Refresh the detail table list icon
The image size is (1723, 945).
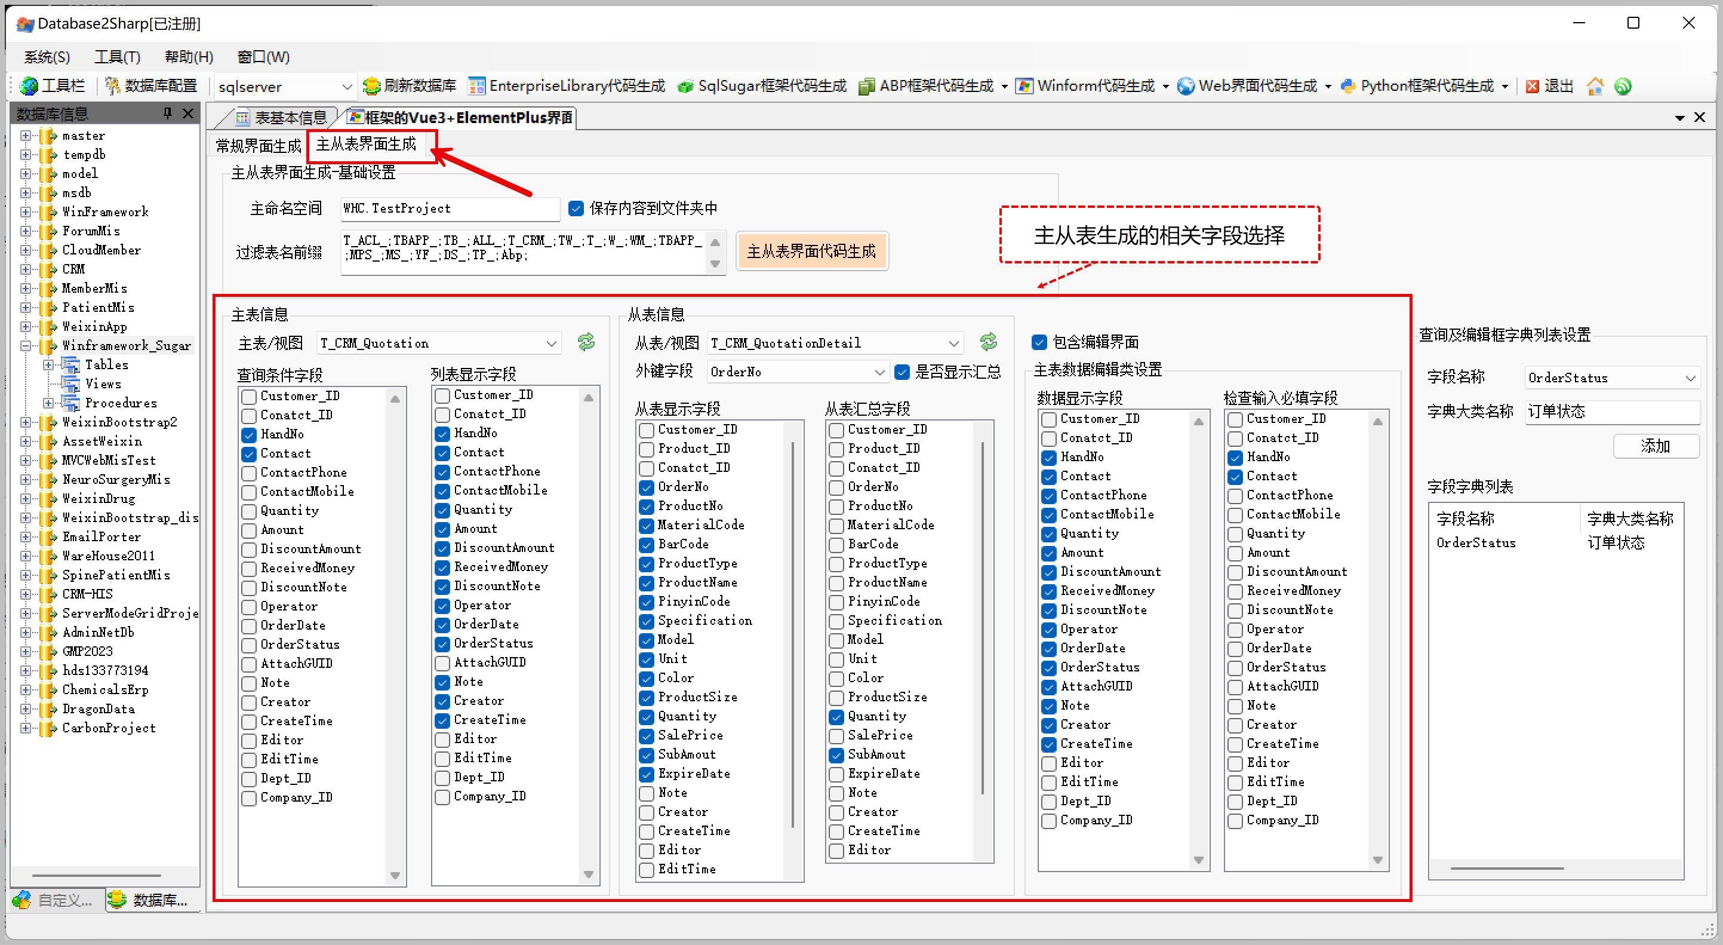[989, 342]
